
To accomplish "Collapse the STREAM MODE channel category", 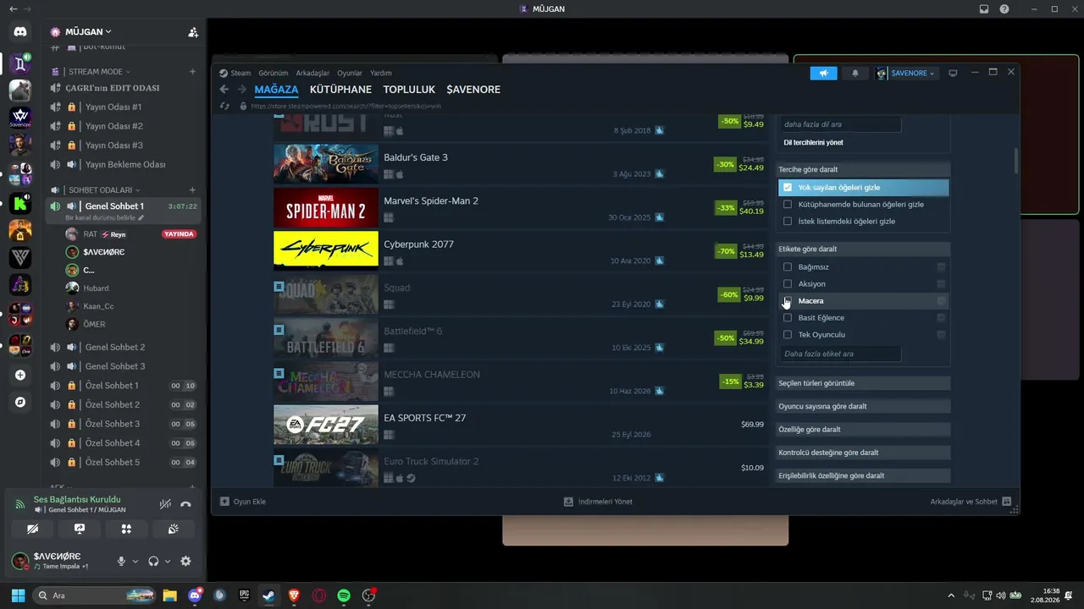I will [x=96, y=72].
